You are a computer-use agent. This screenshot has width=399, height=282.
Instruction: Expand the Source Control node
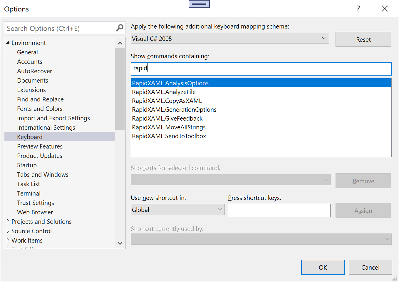click(8, 231)
